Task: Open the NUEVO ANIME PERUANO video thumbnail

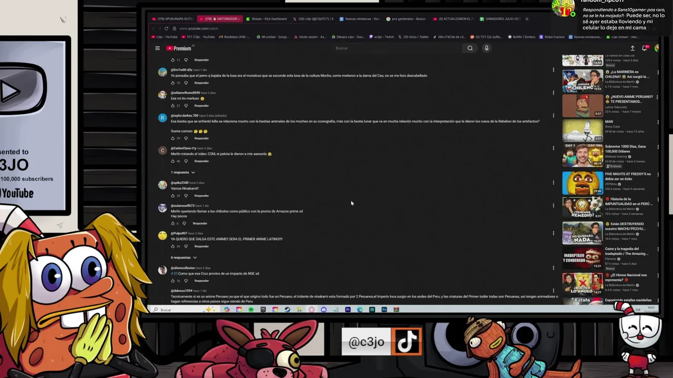Action: (x=583, y=106)
